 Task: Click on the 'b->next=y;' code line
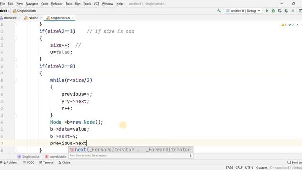point(64,136)
